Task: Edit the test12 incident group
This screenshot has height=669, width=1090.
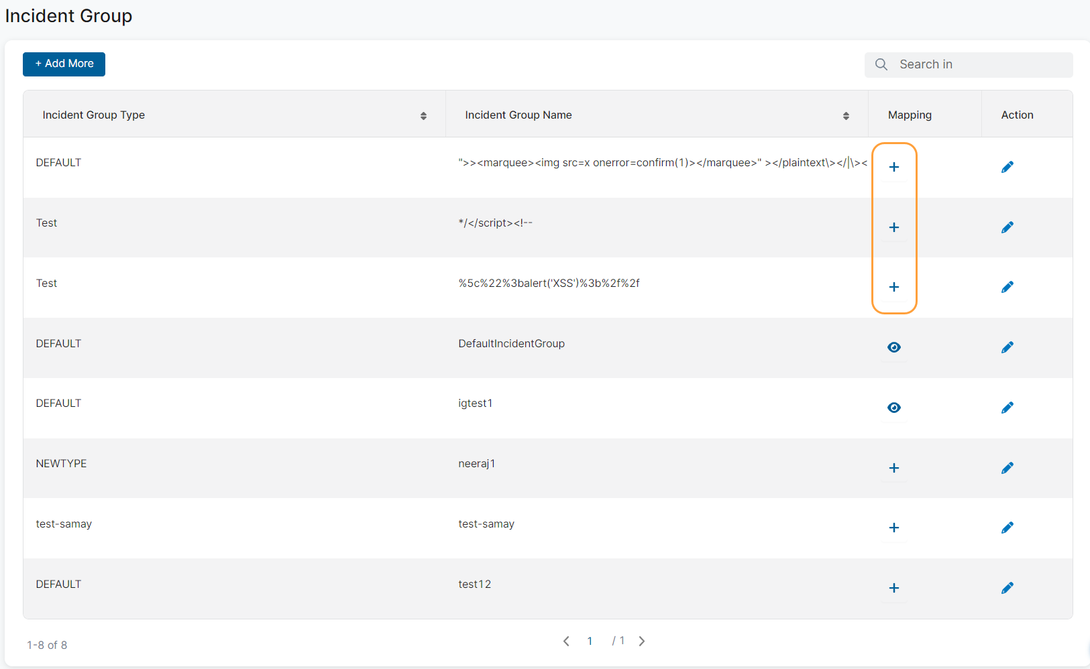Action: click(x=1007, y=588)
